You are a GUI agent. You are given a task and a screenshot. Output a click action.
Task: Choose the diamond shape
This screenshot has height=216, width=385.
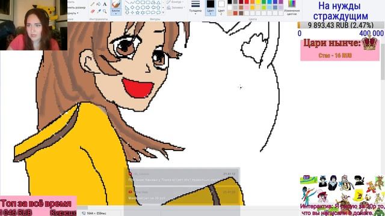132,8
